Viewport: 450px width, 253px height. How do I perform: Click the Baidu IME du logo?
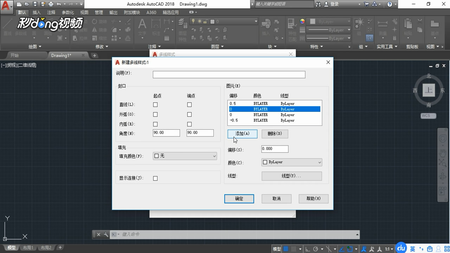pos(401,248)
